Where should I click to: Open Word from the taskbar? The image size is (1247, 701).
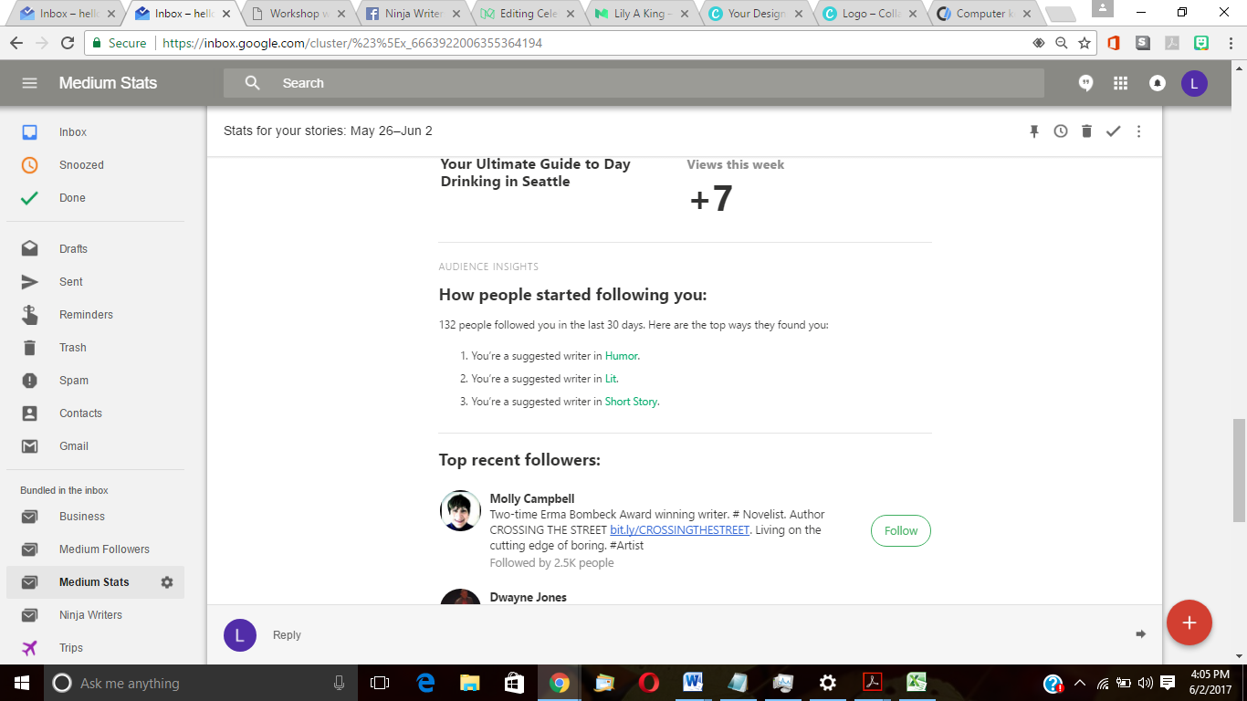694,683
